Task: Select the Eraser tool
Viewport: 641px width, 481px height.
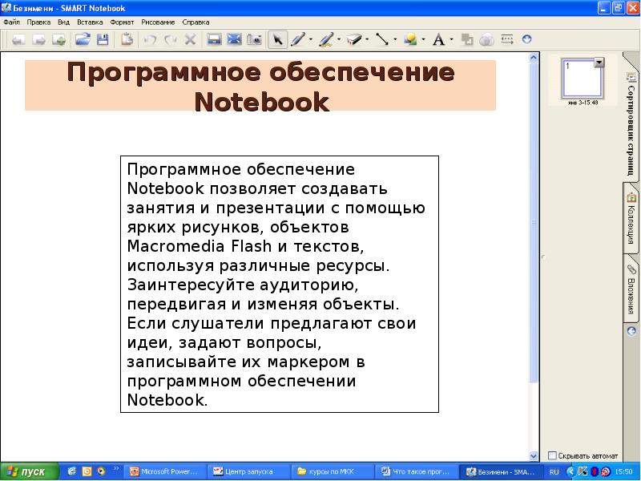Action: point(353,38)
